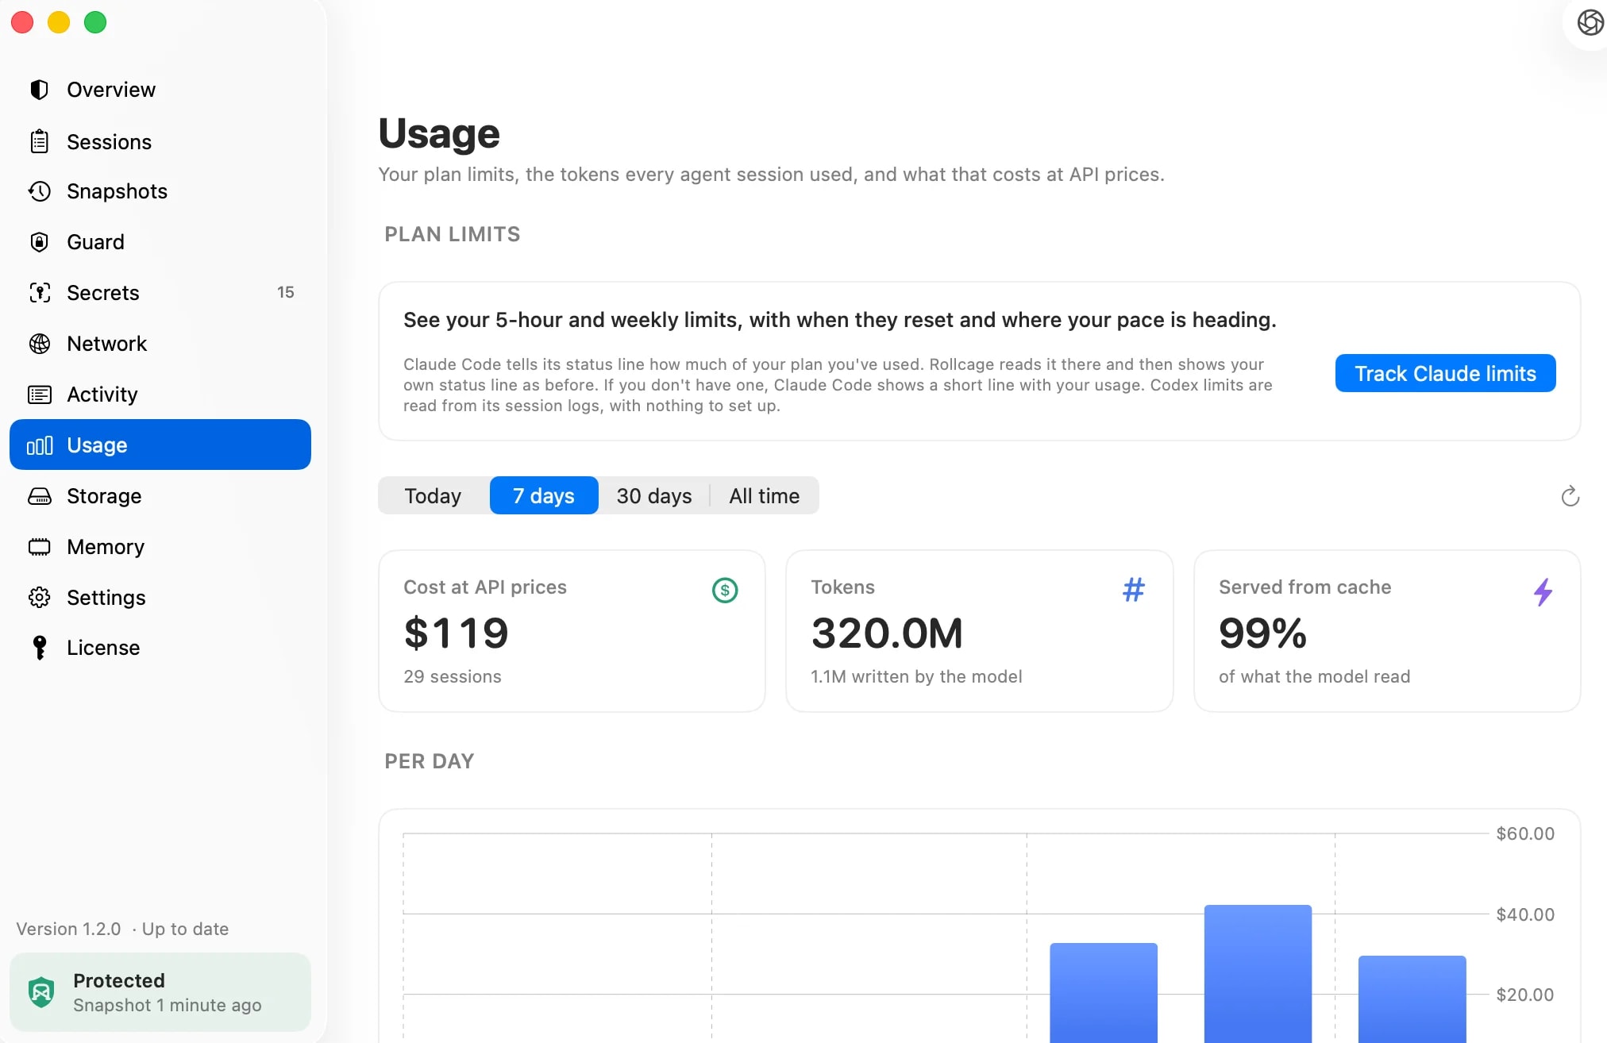Click the Usage bar-chart icon
1607x1043 pixels.
(39, 445)
